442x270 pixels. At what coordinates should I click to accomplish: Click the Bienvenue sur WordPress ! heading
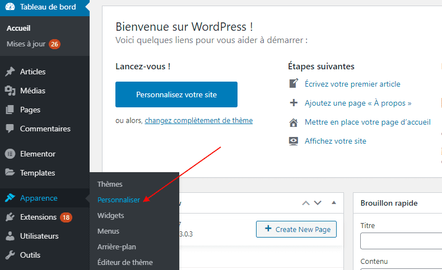pyautogui.click(x=184, y=27)
